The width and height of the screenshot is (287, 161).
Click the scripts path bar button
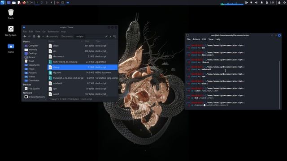point(80,36)
